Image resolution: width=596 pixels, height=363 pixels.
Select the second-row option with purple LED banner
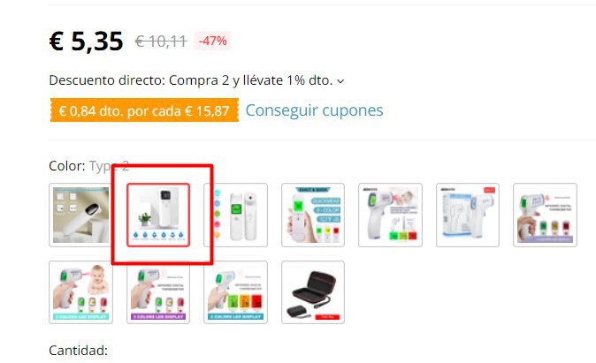(x=158, y=292)
